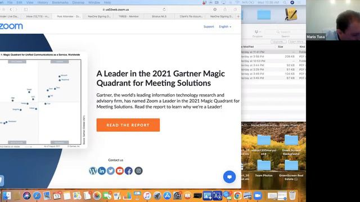Sort Finder list by Kind column
The height and width of the screenshot is (202, 360).
pyautogui.click(x=302, y=47)
